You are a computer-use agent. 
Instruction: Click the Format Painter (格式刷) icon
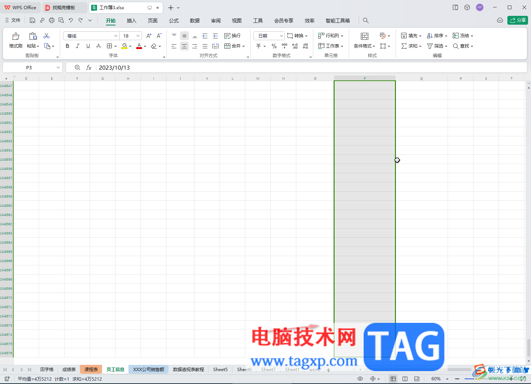click(15, 36)
